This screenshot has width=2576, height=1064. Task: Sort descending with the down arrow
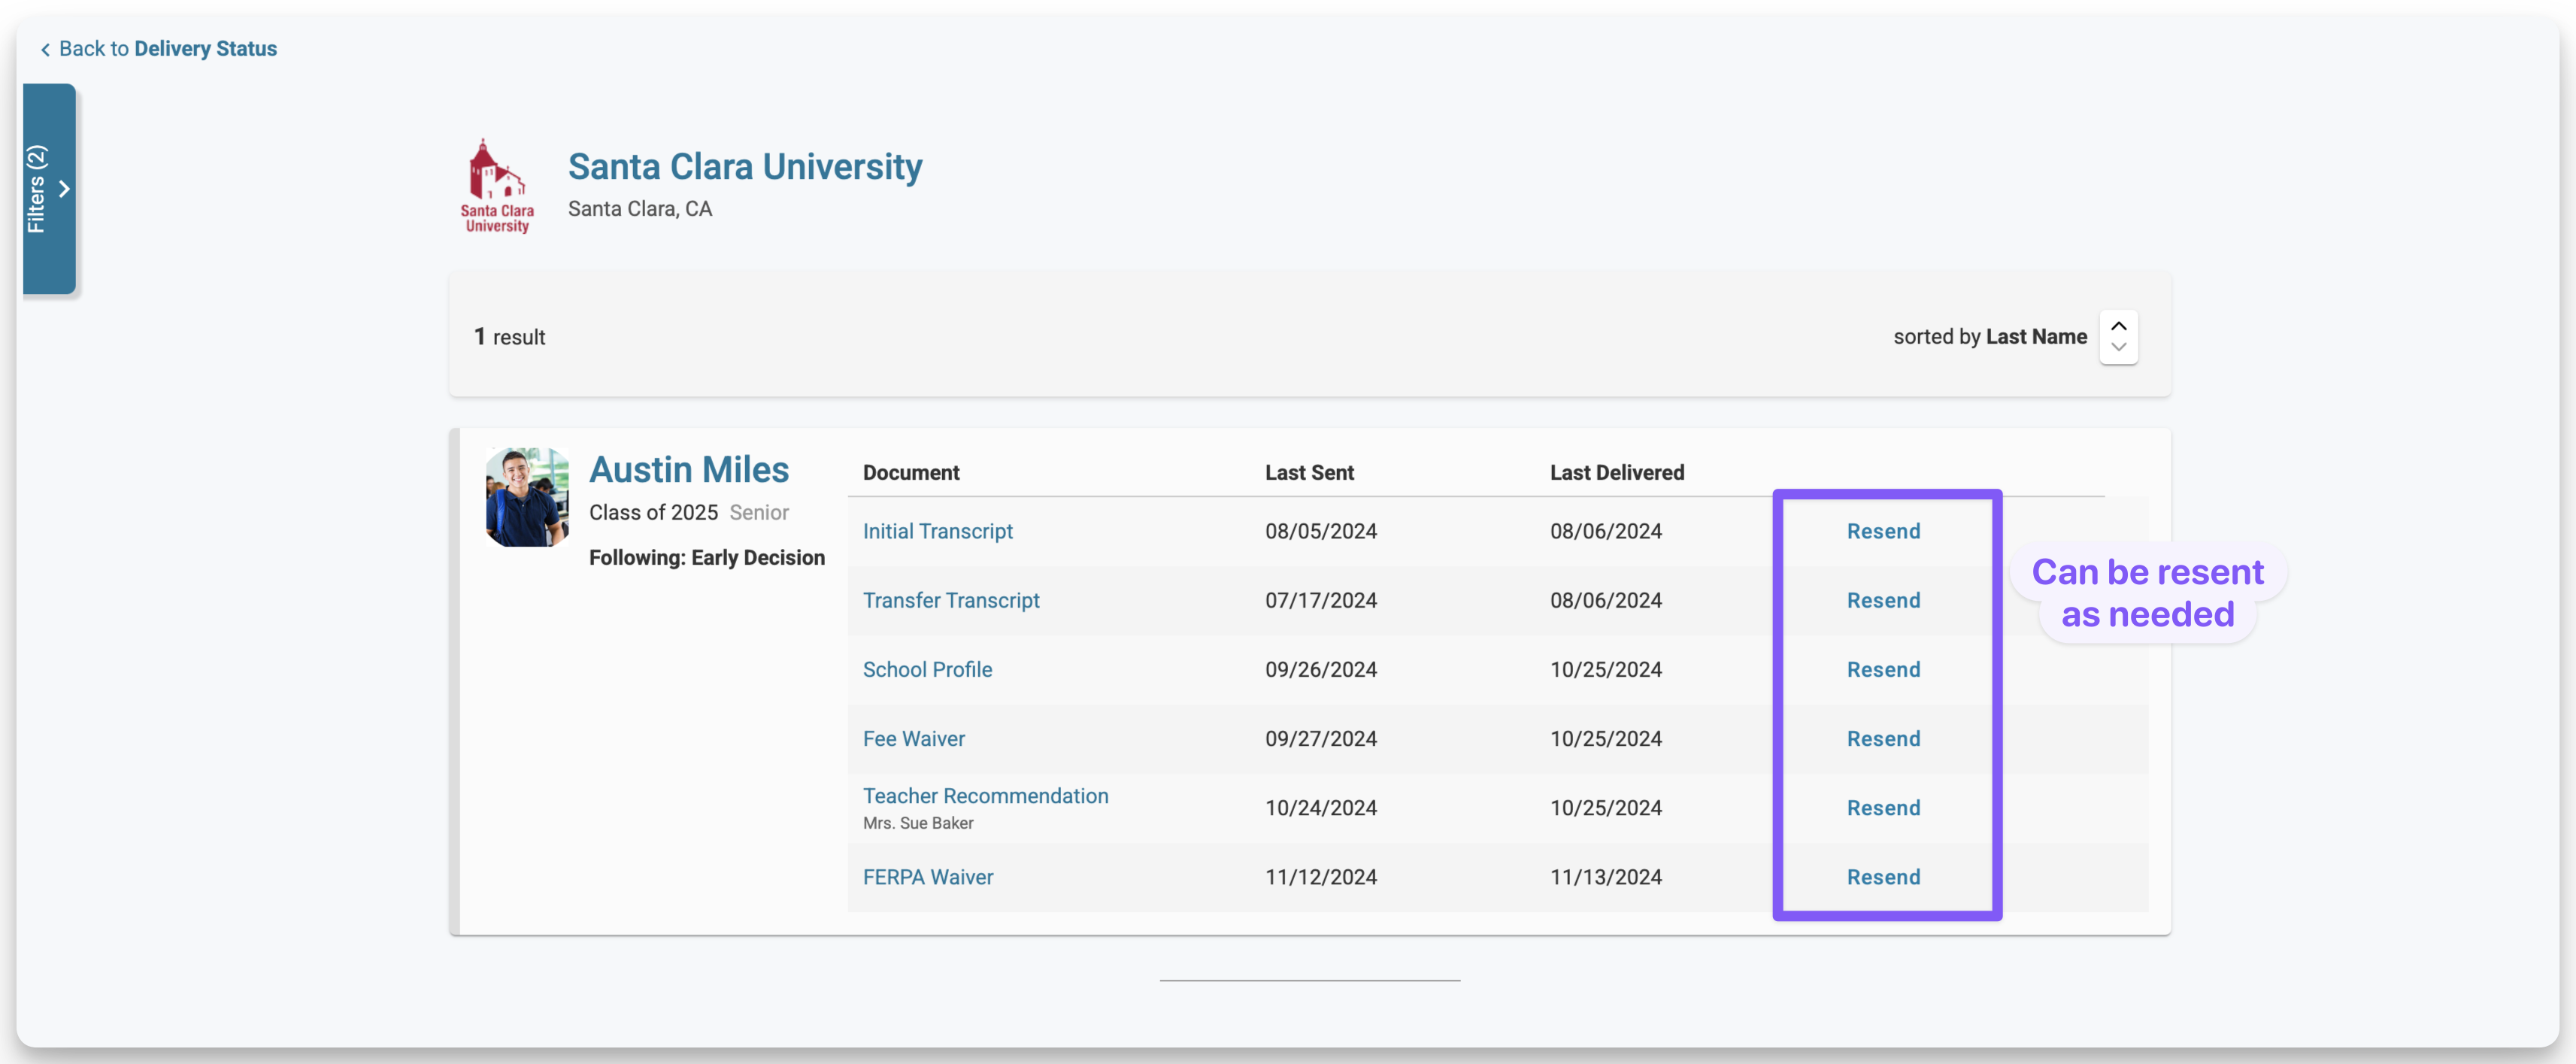2118,347
